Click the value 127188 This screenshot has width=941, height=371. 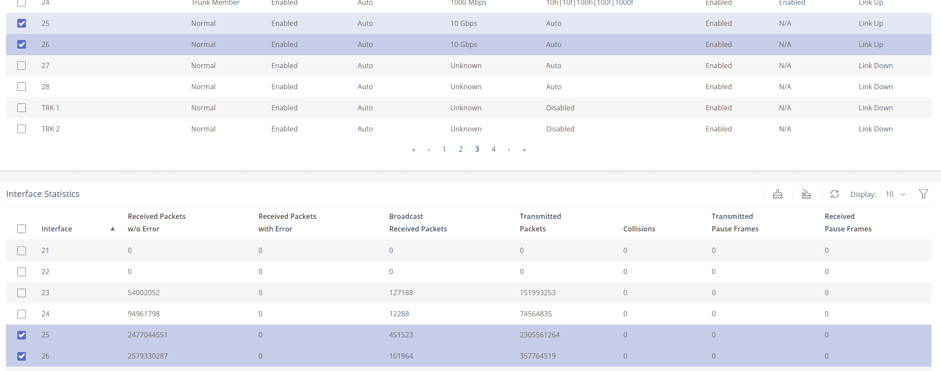pos(401,293)
